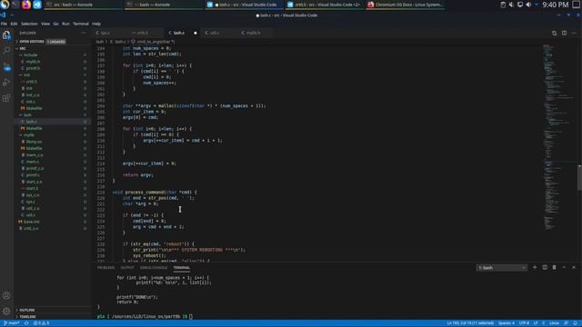Open the Search view in the activity bar
582x327 pixels.
pos(6,51)
